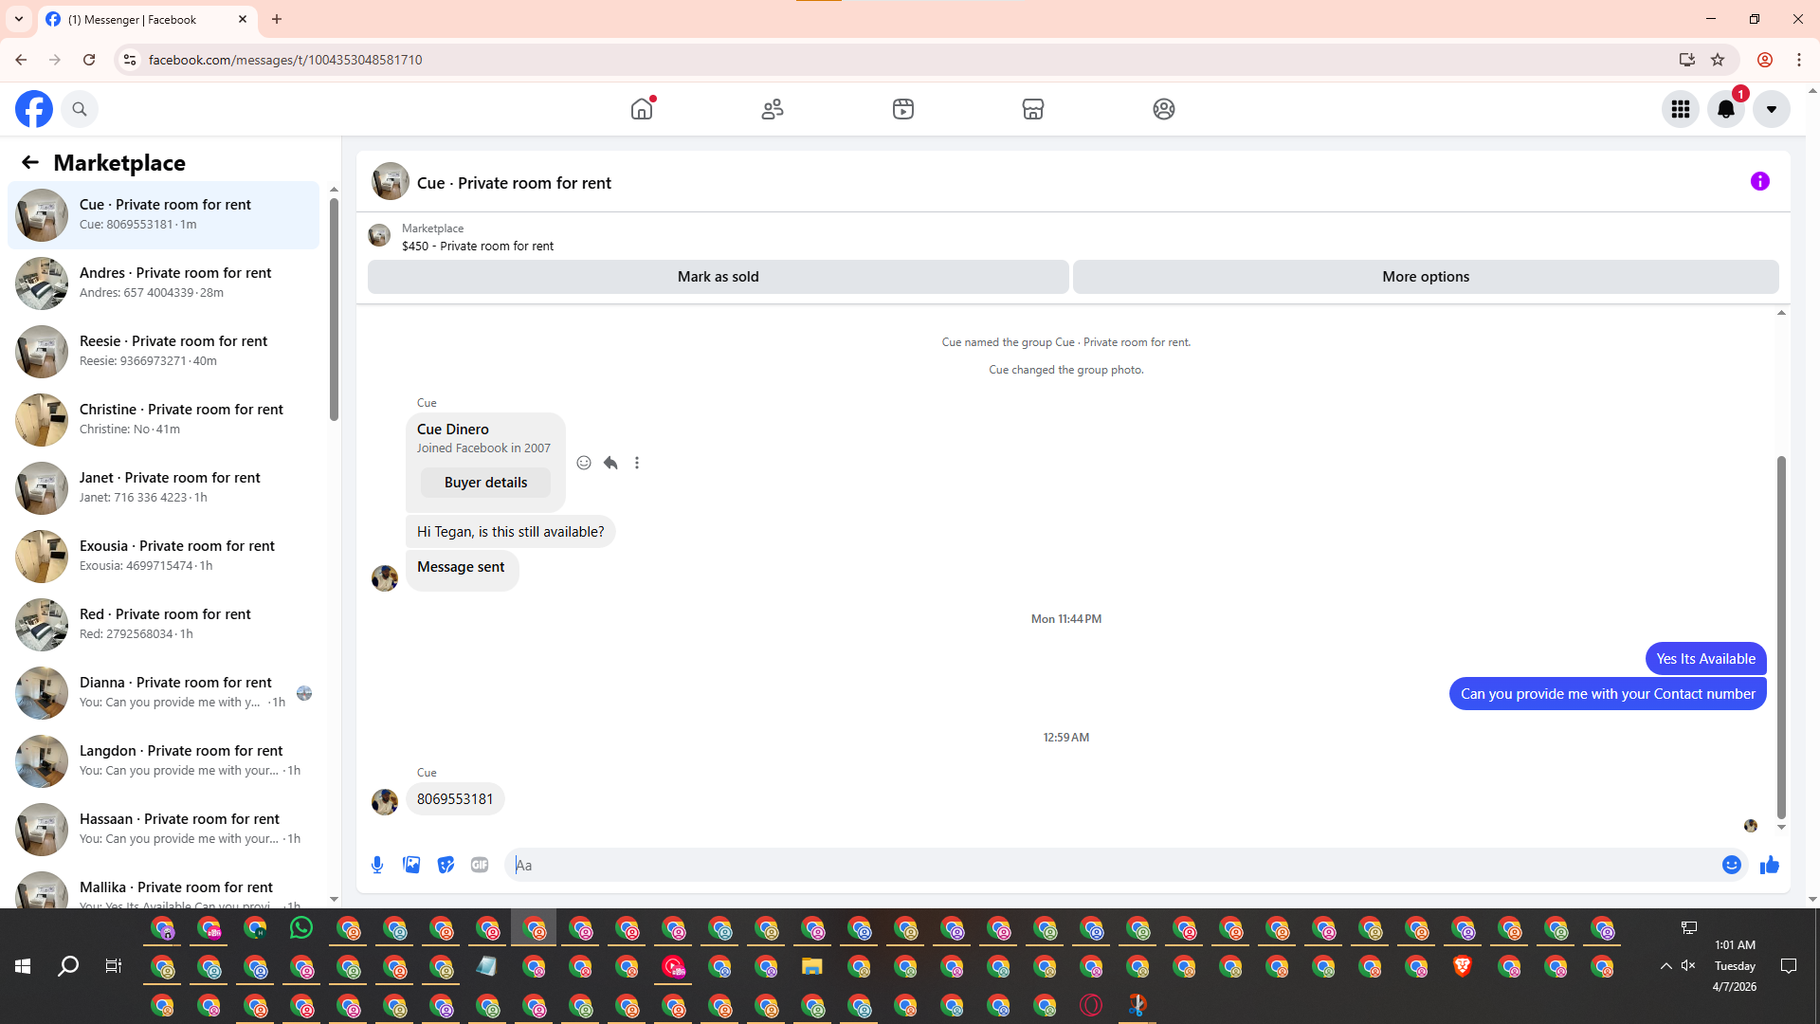Screen dimensions: 1820x1024
Task: Go back in browser history
Action: pos(21,60)
